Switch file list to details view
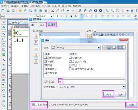Viewport: 138px width, 110px height. click(124, 48)
